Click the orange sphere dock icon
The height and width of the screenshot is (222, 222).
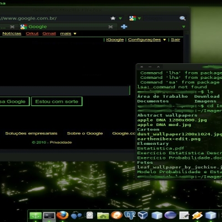[x=117, y=215]
